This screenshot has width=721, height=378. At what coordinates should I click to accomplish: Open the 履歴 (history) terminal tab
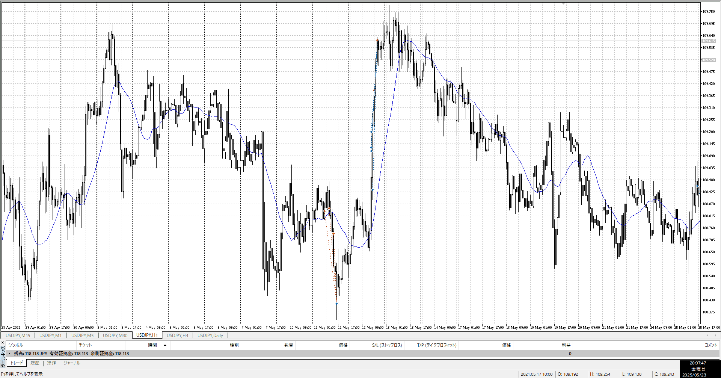click(35, 363)
